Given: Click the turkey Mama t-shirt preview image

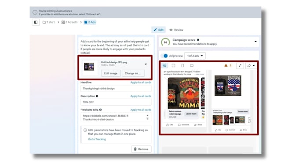Looking at the screenshot, I should tap(183, 93).
